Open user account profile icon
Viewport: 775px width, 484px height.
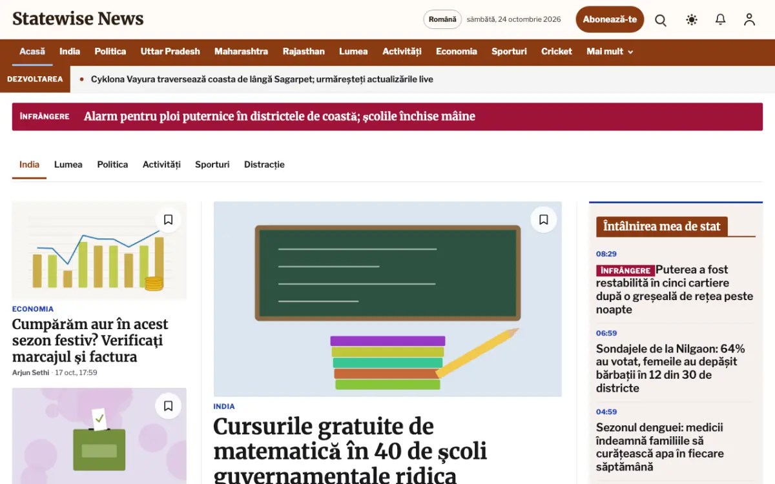[749, 20]
